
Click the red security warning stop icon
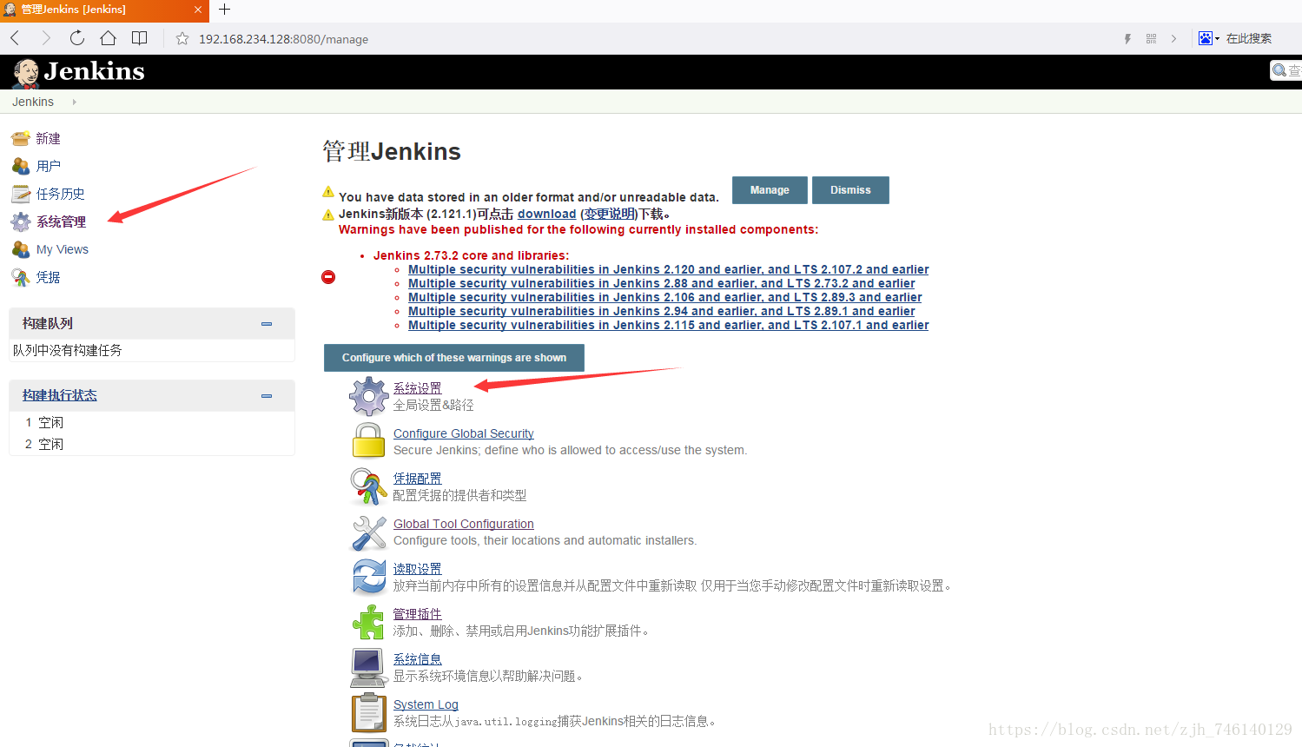328,276
